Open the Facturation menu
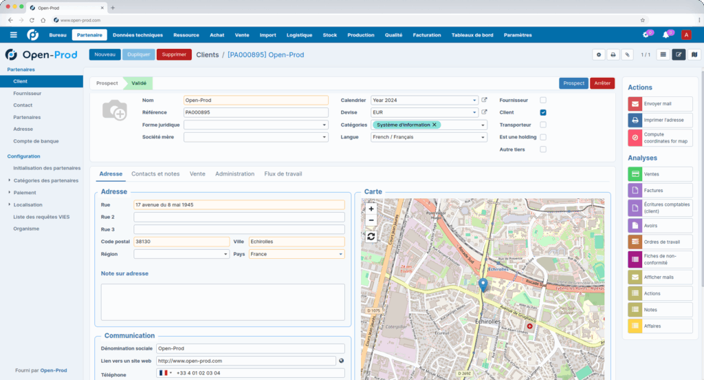 pos(426,34)
